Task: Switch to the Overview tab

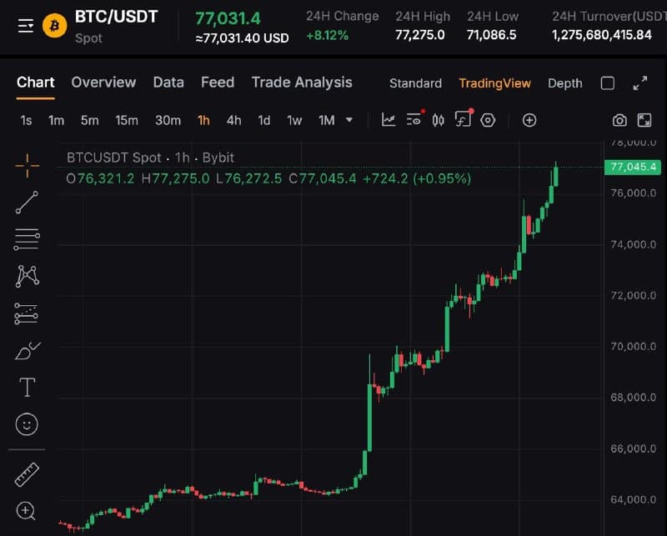Action: tap(103, 82)
